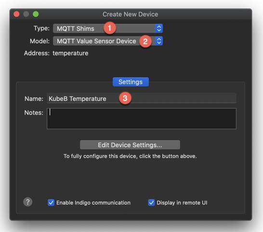Click the Enable Indigo communication label
This screenshot has width=263, height=232.
point(93,203)
